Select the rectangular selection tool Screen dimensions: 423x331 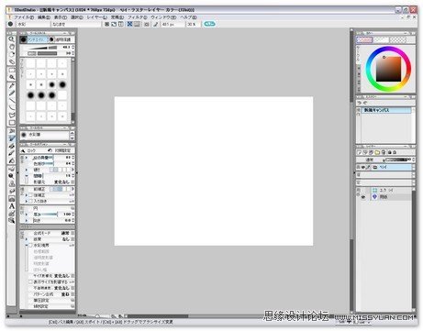(11, 70)
